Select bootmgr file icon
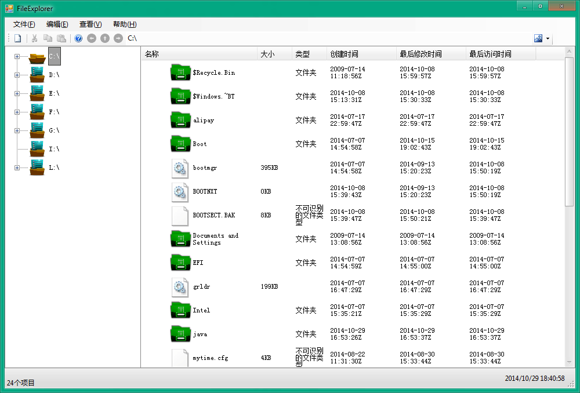The width and height of the screenshot is (580, 393). (180, 168)
